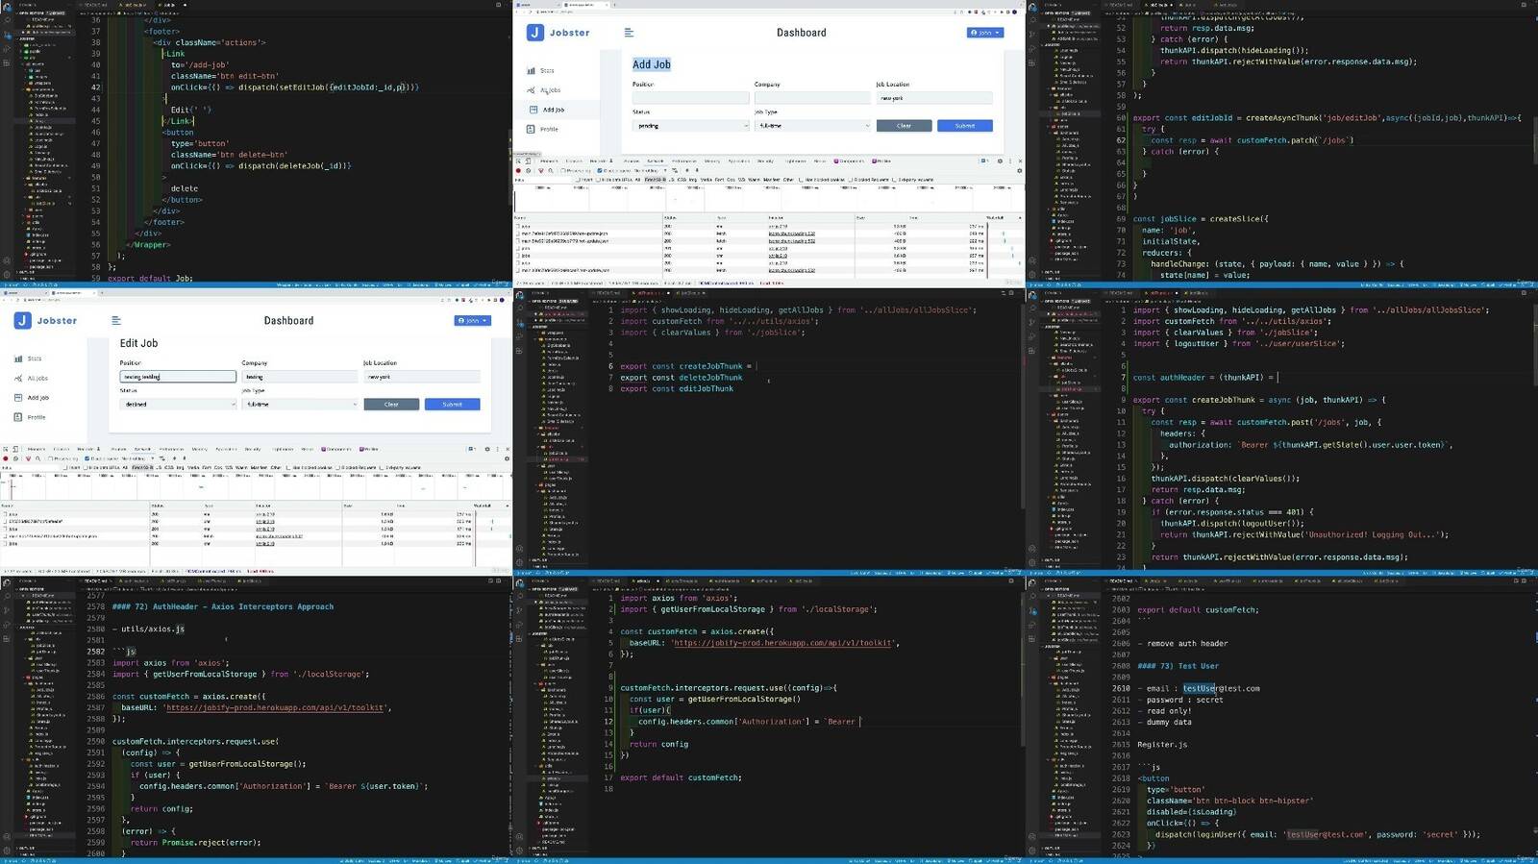The height and width of the screenshot is (864, 1538).
Task: Toggle Has blocked cookies checkbox in Add Job DevTools
Action: point(802,180)
